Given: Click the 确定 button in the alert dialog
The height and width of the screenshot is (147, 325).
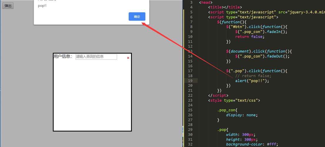Looking at the screenshot, I should point(137,16).
